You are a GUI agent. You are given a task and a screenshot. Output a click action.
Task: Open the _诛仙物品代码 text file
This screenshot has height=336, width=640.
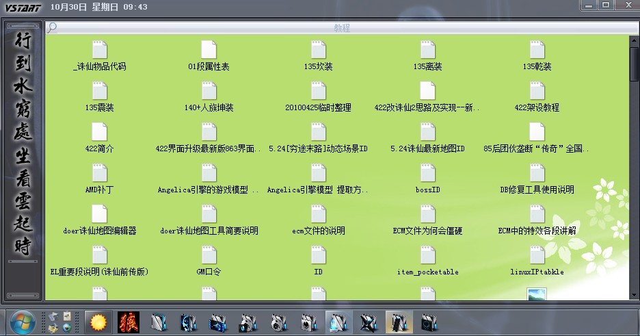100,51
